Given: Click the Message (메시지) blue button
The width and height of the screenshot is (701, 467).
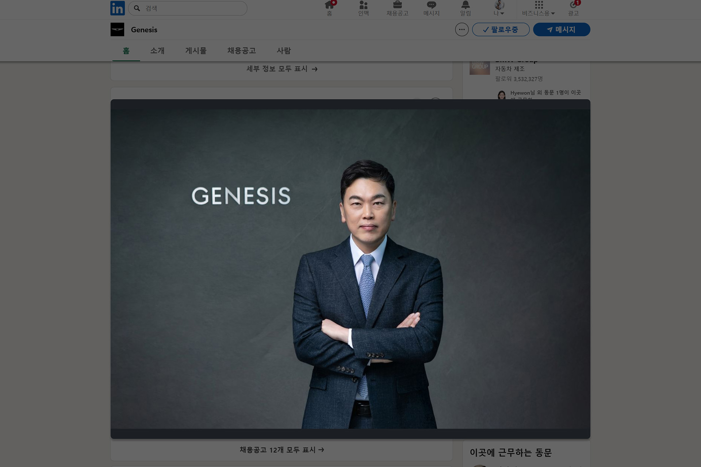Looking at the screenshot, I should [561, 30].
